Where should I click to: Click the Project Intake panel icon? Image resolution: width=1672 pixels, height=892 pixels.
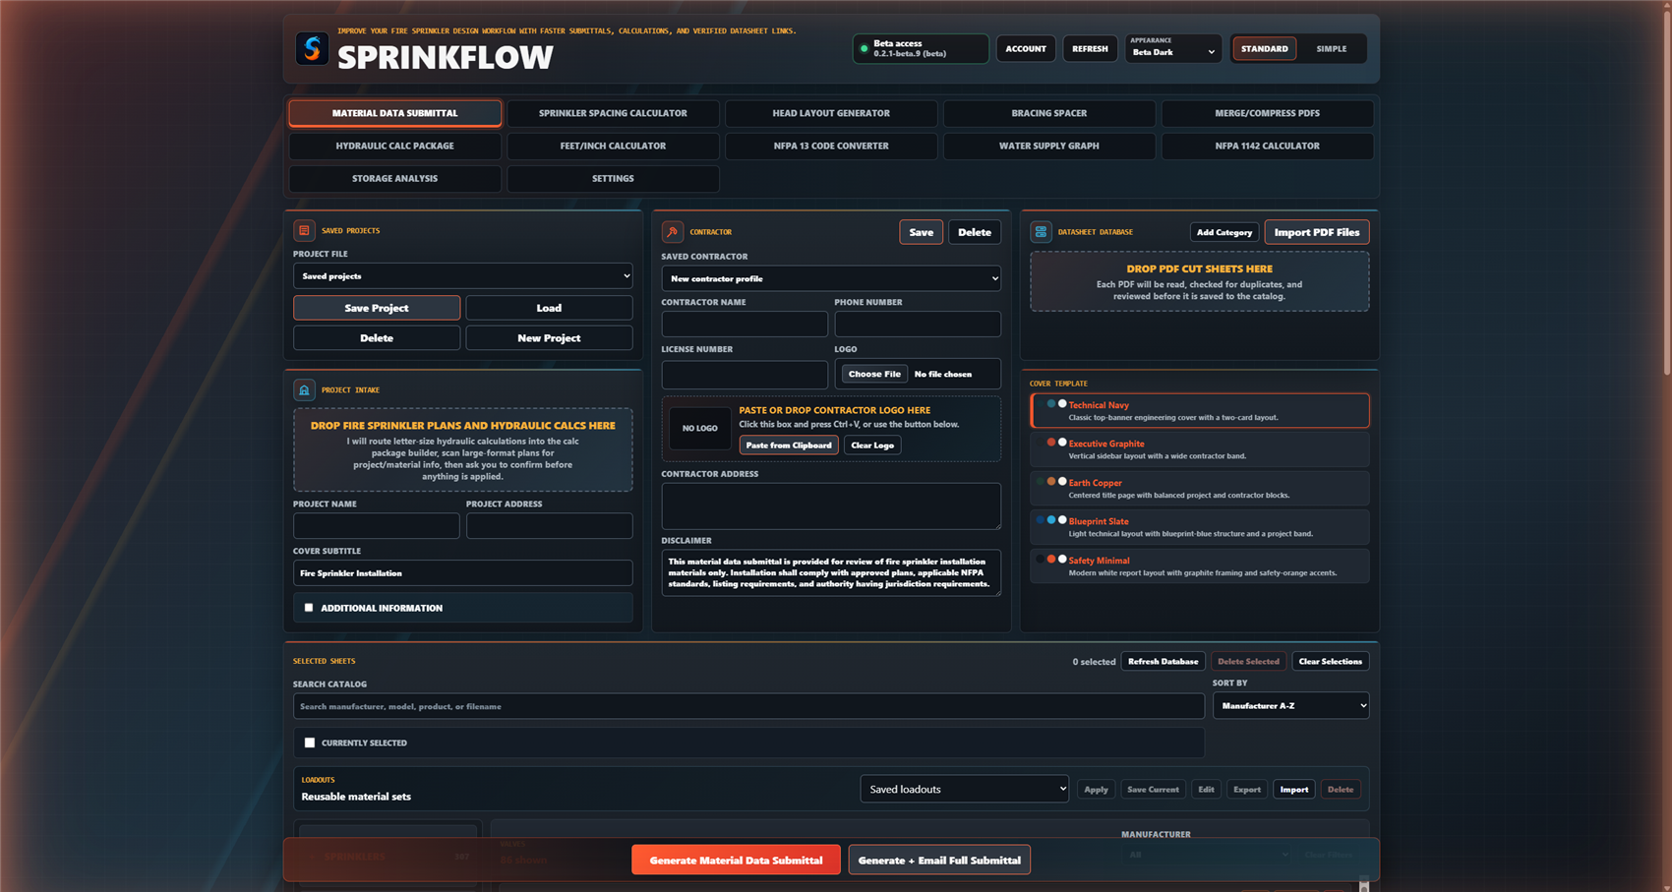304,389
